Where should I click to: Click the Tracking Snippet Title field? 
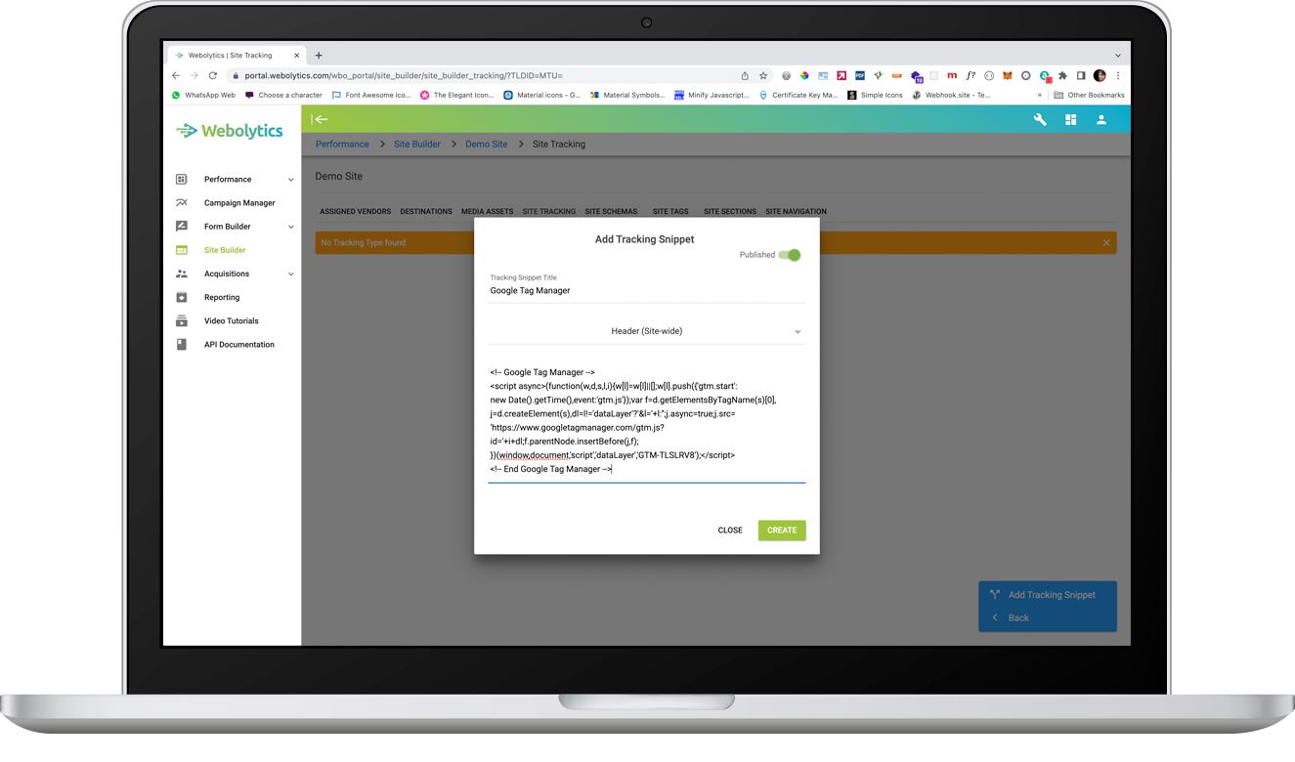point(646,291)
